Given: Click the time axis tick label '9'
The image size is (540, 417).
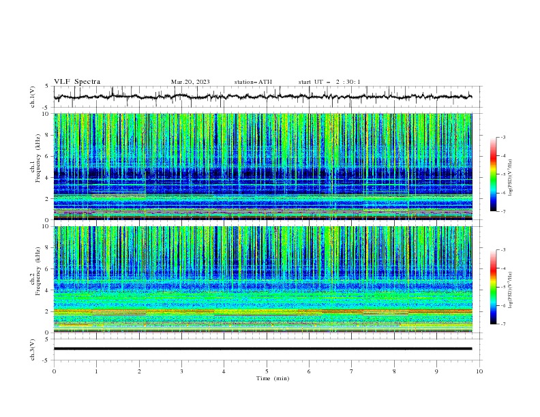Looking at the screenshot, I should 436,371.
